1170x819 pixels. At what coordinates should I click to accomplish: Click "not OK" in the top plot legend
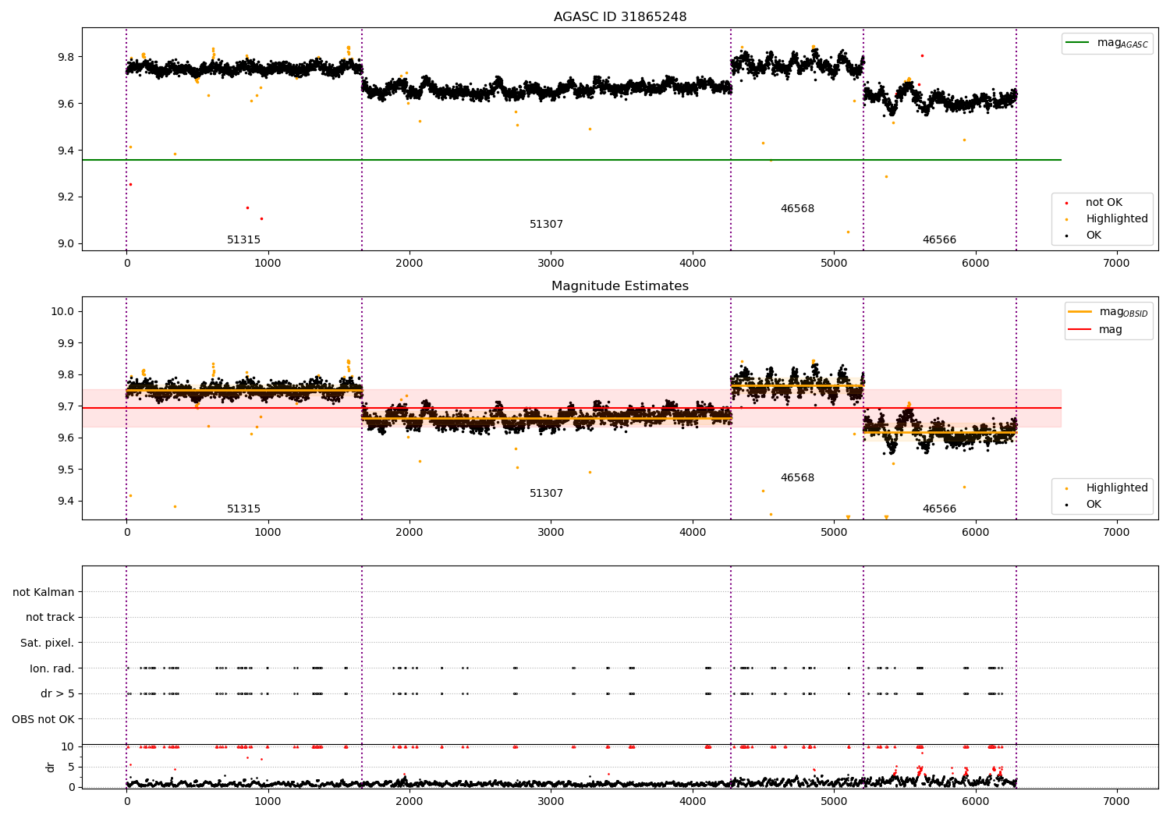click(1104, 203)
